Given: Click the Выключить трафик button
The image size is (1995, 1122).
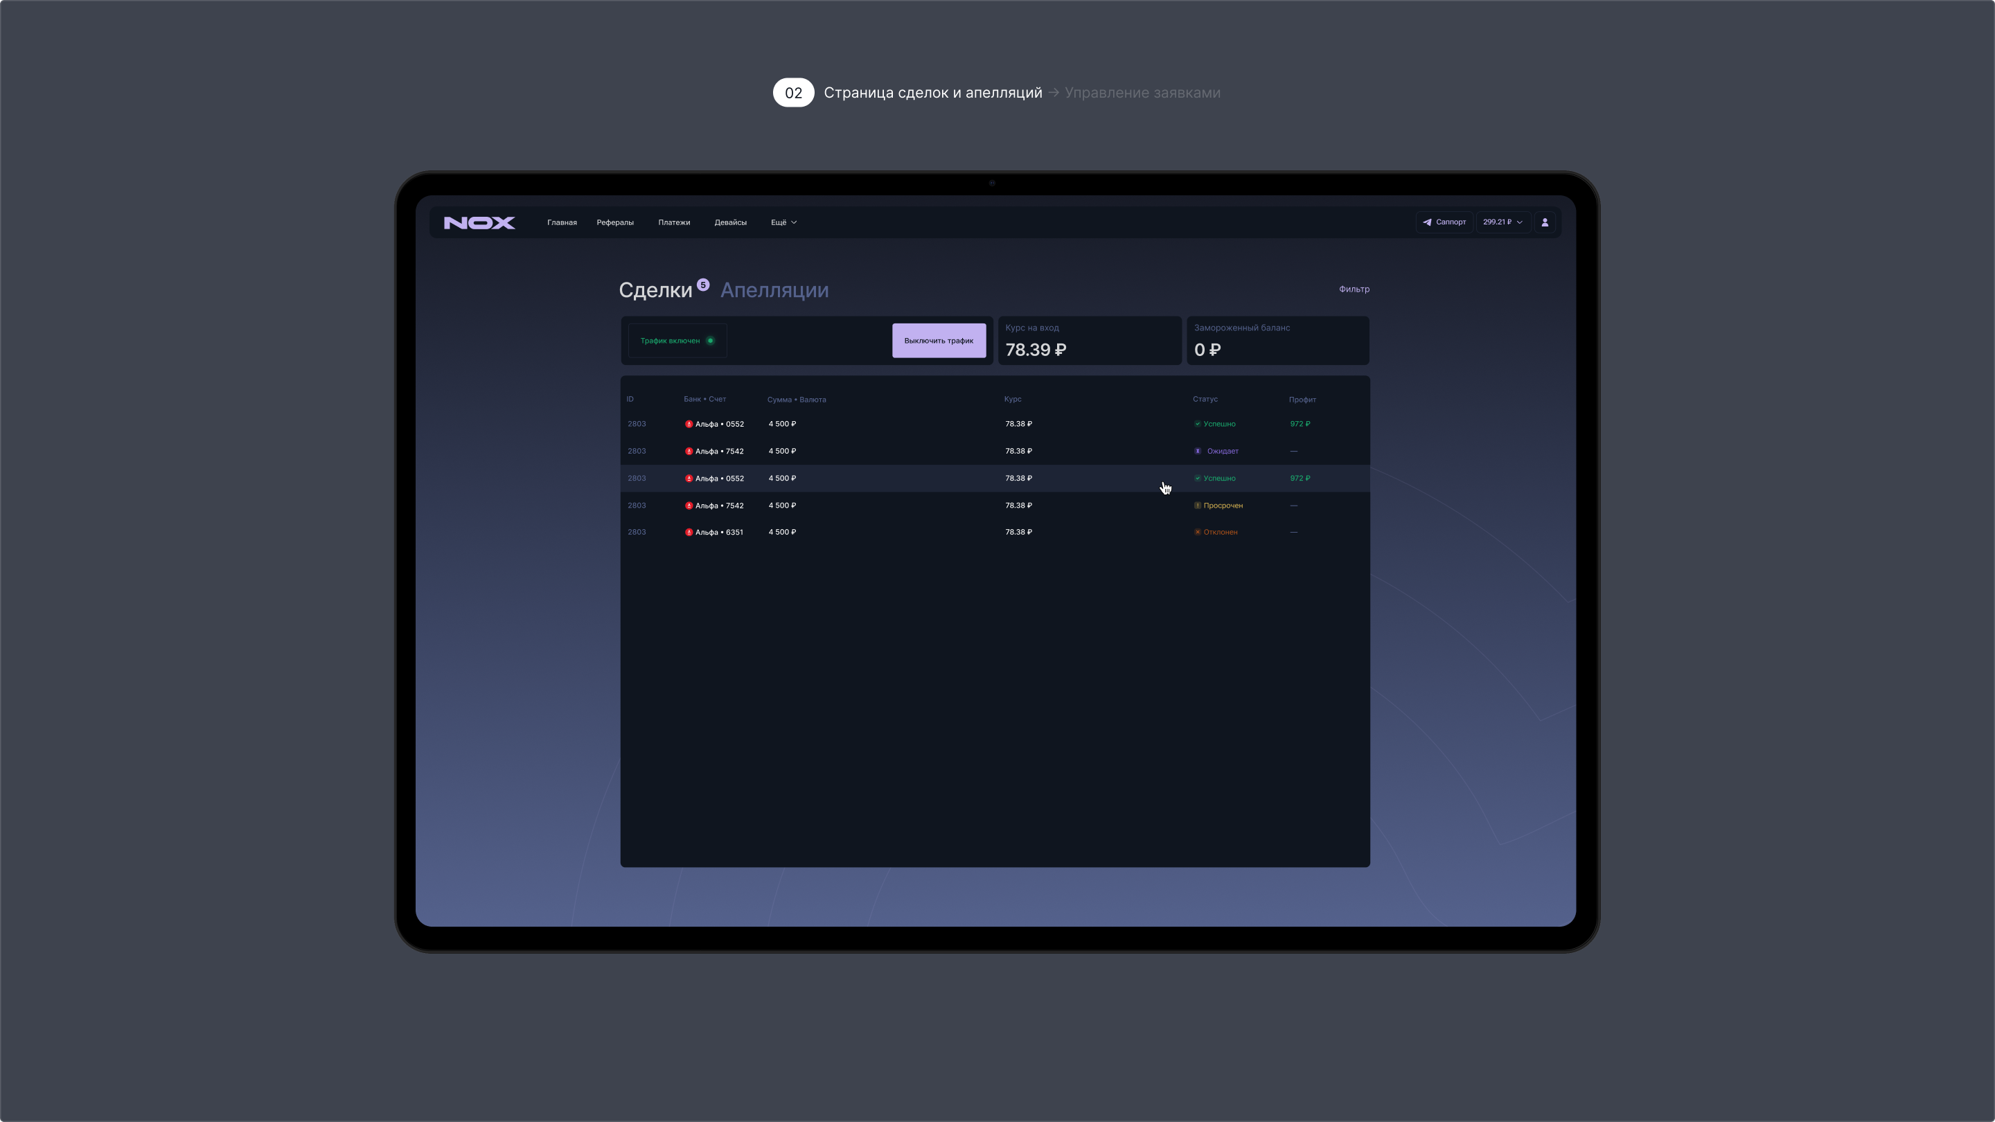Looking at the screenshot, I should (x=939, y=341).
